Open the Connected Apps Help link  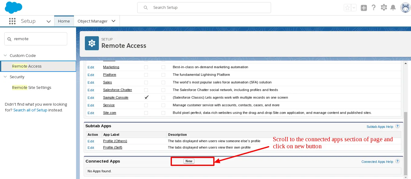[377, 162]
